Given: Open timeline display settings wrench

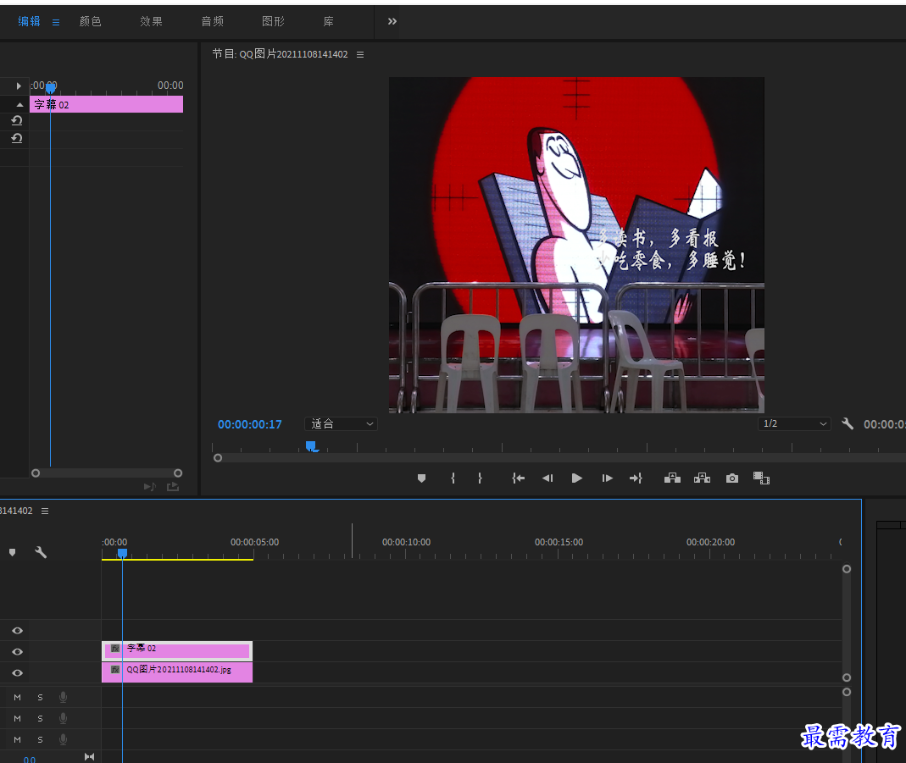Looking at the screenshot, I should point(41,552).
